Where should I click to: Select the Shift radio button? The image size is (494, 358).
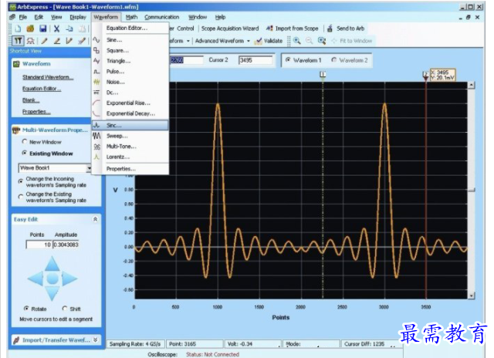click(x=65, y=309)
